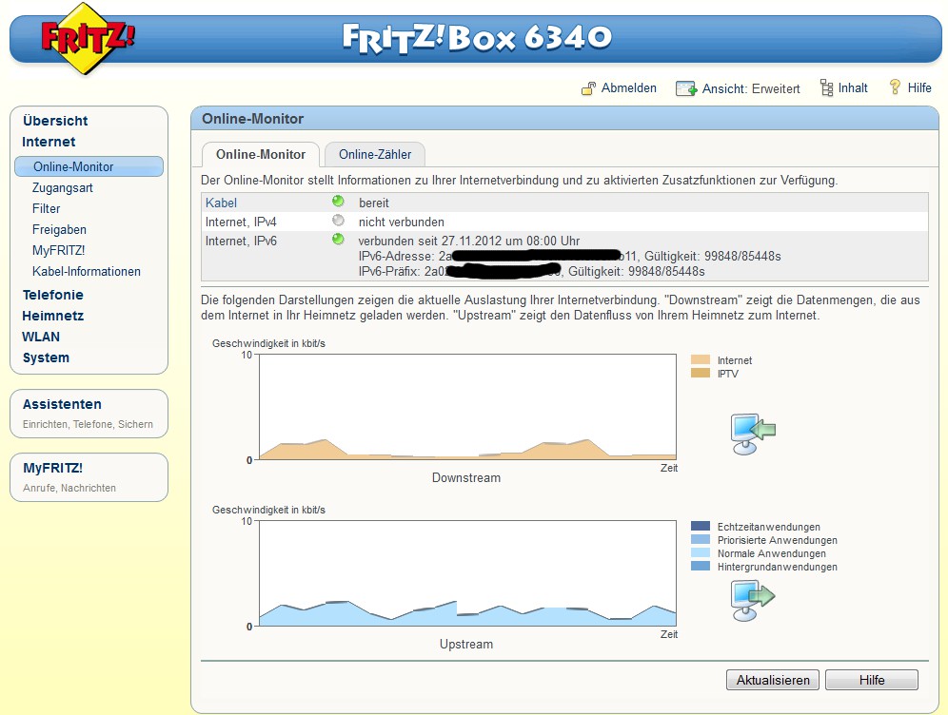The width and height of the screenshot is (948, 715).
Task: Click the green Kabel status indicator
Action: (x=338, y=202)
